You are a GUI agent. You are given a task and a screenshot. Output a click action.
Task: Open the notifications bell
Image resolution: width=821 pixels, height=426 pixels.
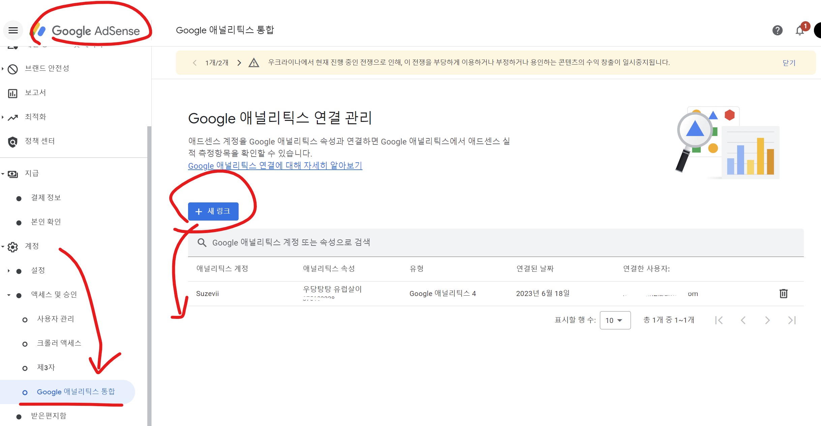pyautogui.click(x=799, y=31)
